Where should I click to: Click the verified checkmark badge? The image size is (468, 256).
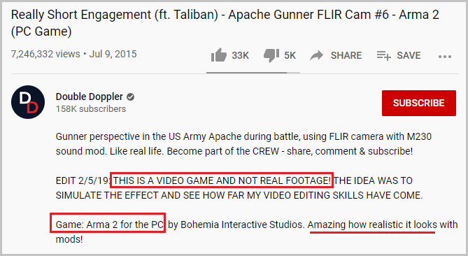130,97
